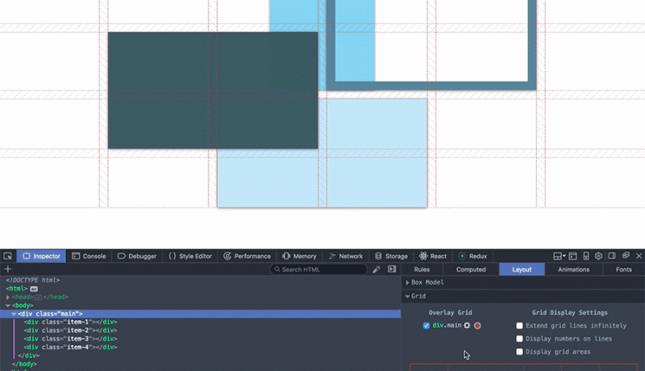Collapse the div class main node
The width and height of the screenshot is (645, 371).
click(14, 314)
